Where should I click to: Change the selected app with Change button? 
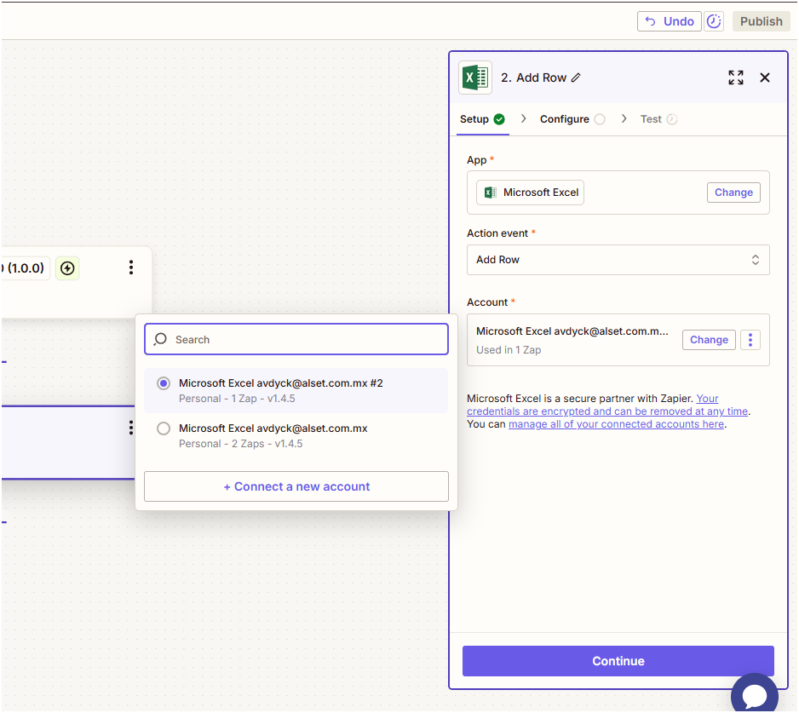(733, 193)
